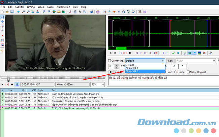Open the Automation menu
The image size is (219, 137).
coord(63,7)
